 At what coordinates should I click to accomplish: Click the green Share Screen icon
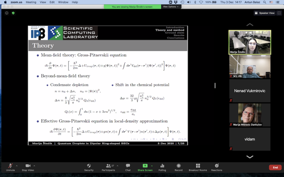(x=145, y=166)
